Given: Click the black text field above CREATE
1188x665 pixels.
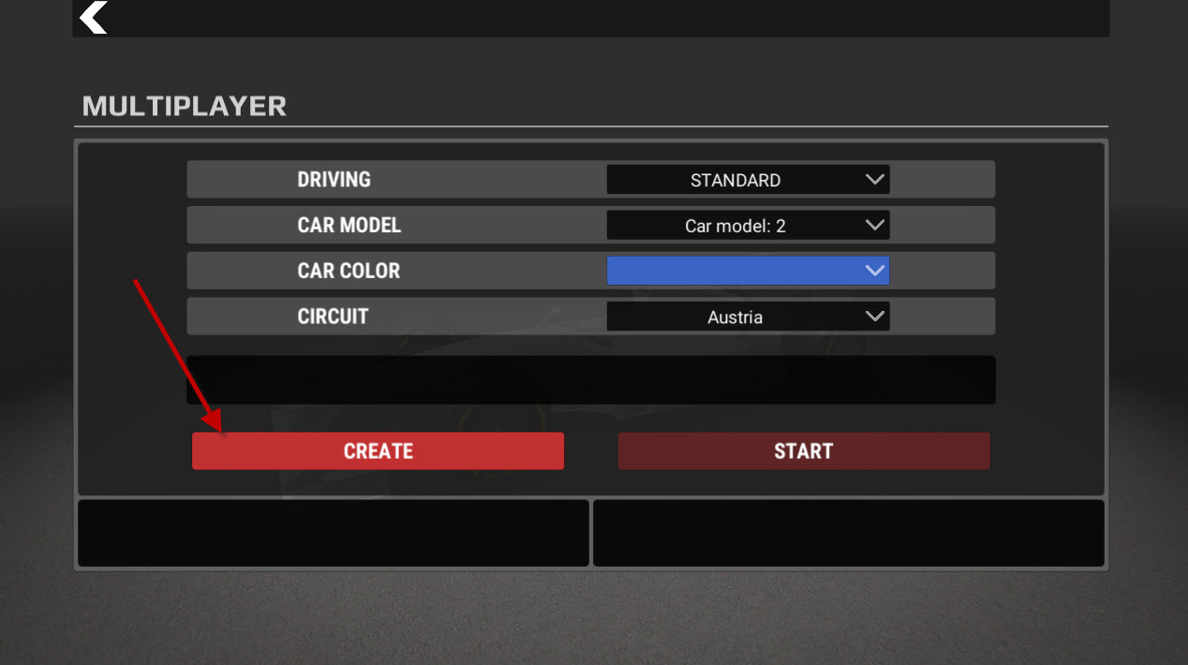Looking at the screenshot, I should coord(591,379).
